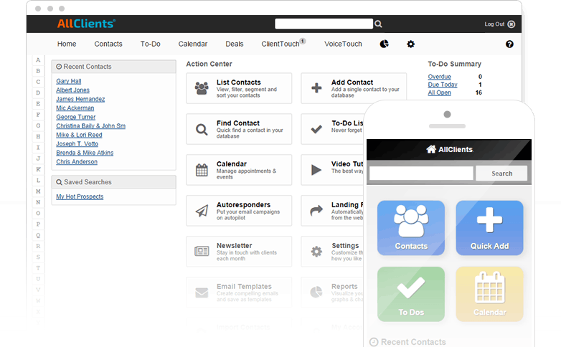Open the VoiceTouch menu
This screenshot has width=561, height=347.
343,44
